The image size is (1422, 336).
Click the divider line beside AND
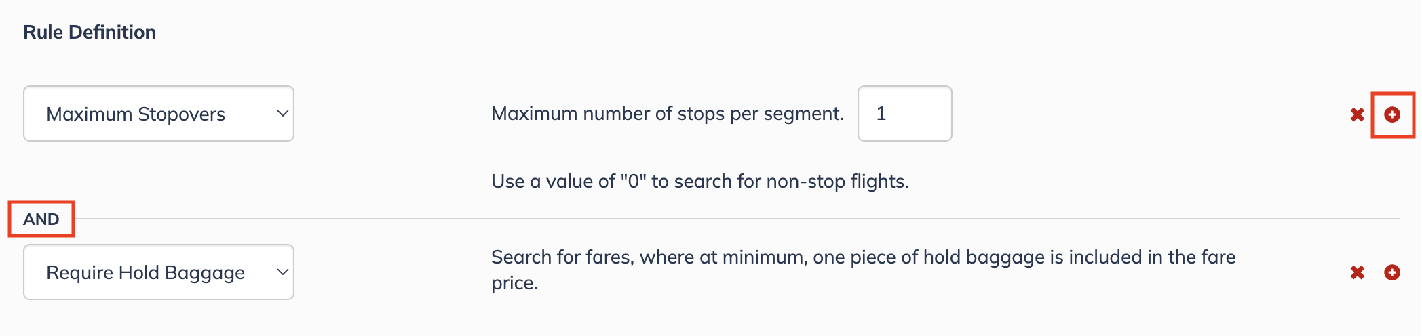[737, 219]
